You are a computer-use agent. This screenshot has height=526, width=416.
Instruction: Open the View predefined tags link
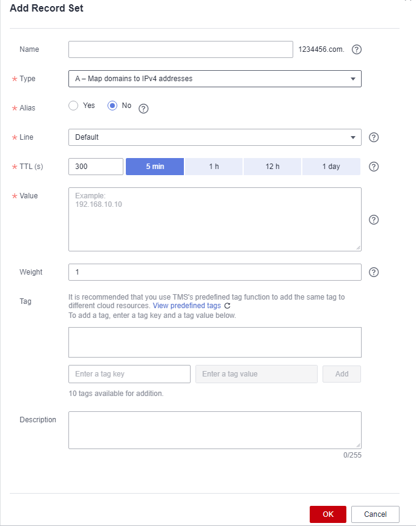point(186,306)
